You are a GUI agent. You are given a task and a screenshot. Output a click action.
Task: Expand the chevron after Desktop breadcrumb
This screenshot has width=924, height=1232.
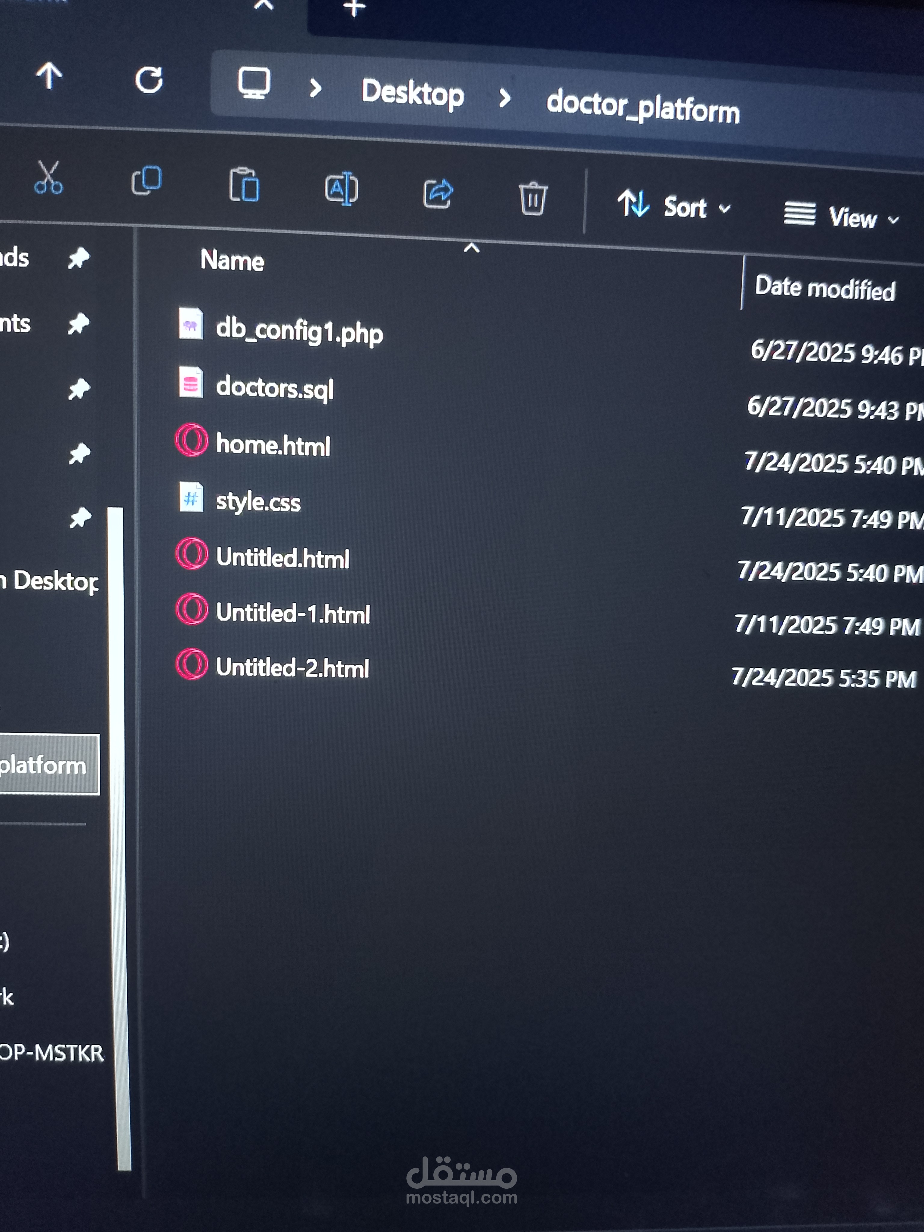(x=505, y=98)
